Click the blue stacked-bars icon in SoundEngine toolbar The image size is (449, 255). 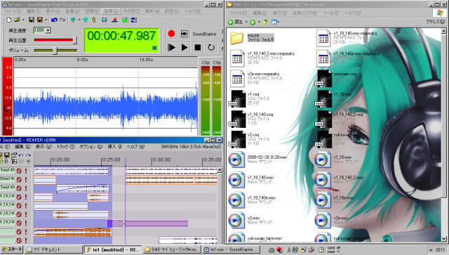coord(134,20)
